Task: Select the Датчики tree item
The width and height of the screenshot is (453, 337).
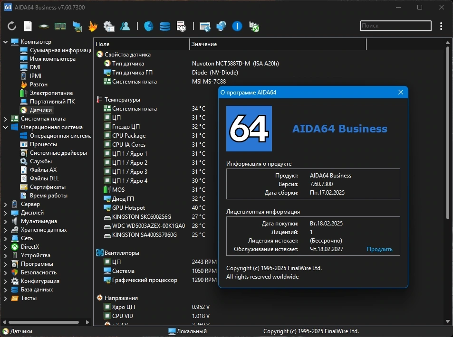Action: click(x=36, y=110)
